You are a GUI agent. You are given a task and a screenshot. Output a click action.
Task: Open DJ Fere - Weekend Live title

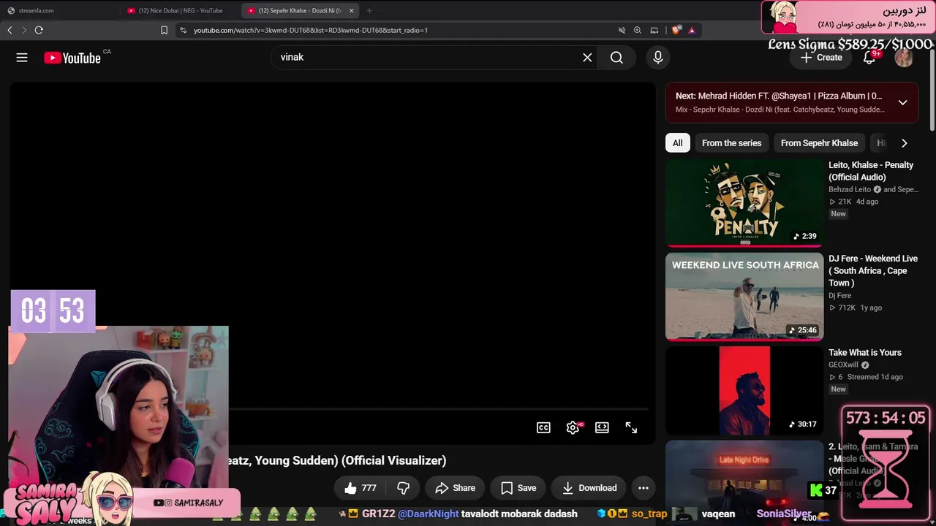[x=873, y=271]
